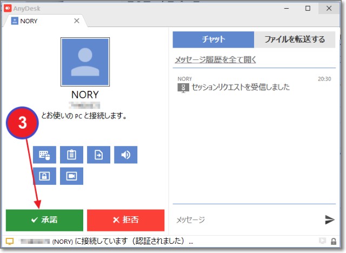This screenshot has height=253, width=346.
Task: Open メッセージ履歴を全て開く link
Action: 215,59
